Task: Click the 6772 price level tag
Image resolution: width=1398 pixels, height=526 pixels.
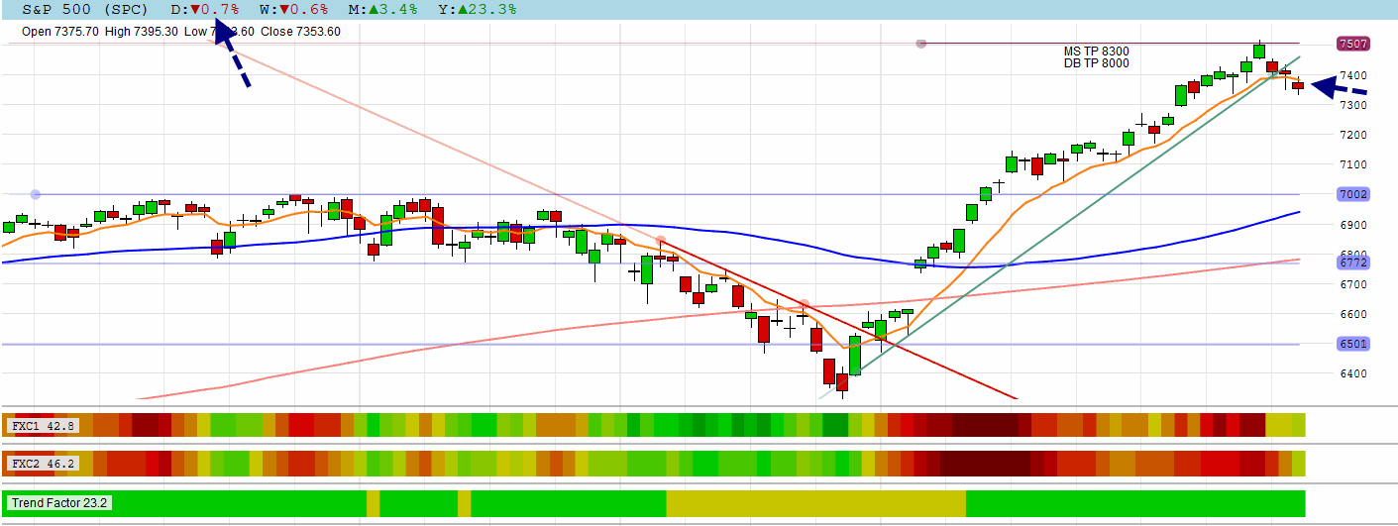Action: (x=1353, y=263)
